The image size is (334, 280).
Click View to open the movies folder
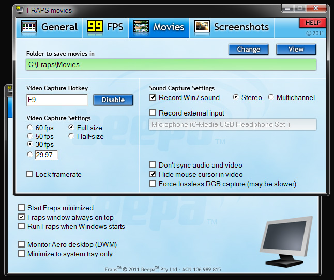click(x=296, y=50)
